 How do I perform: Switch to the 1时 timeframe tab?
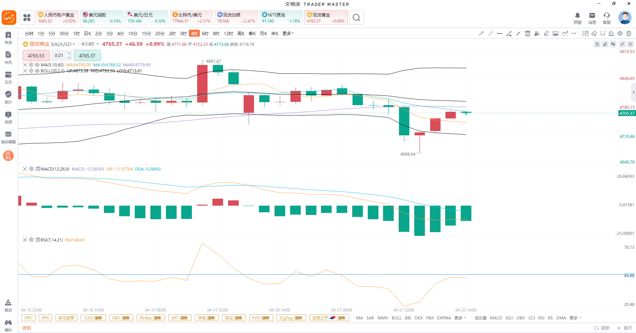(x=76, y=33)
